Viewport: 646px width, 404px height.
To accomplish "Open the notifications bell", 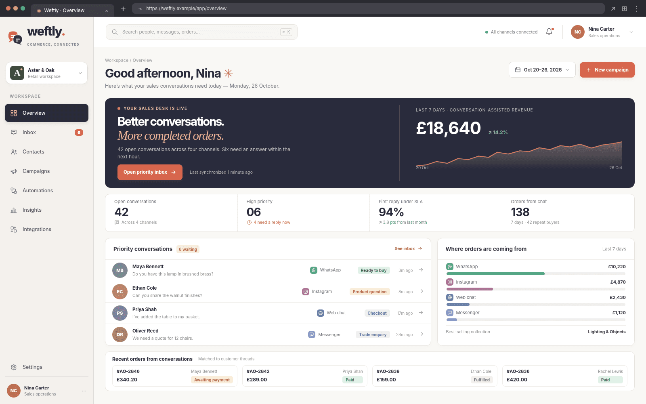I will click(549, 32).
